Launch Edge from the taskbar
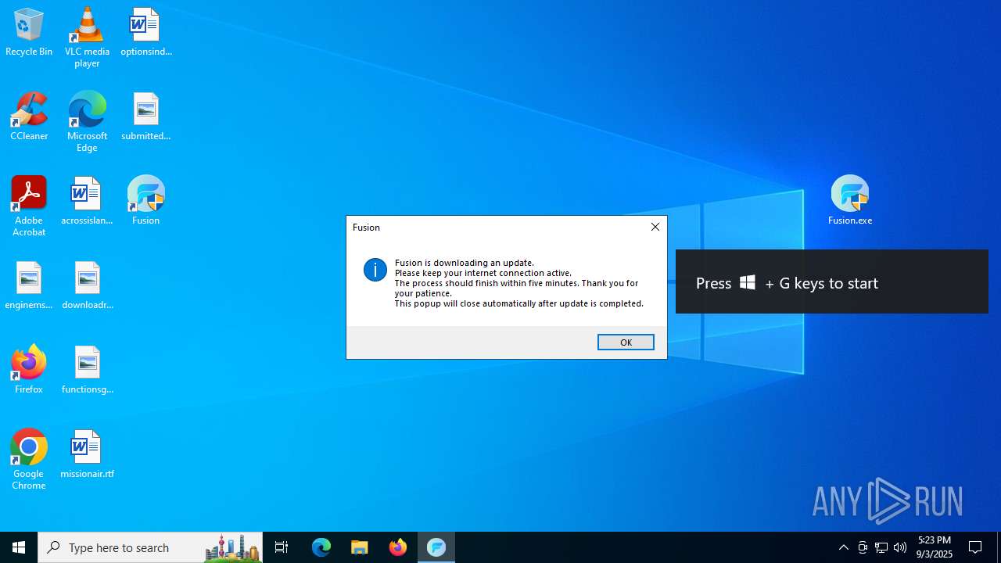 [321, 547]
